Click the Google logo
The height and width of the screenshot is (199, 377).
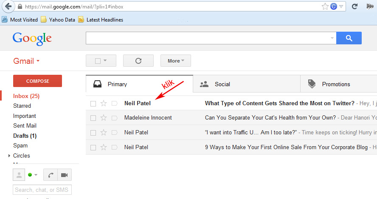click(32, 38)
